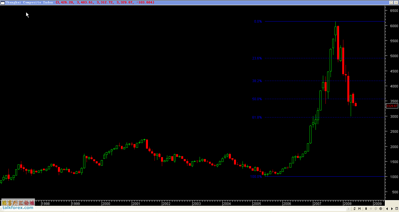Click the horizontal scrollbar right arrow
The image size is (399, 212).
pyautogui.click(x=348, y=209)
